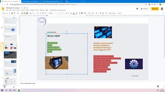Open the Present options dropdown arrow
165x92 pixels.
click(x=150, y=9)
